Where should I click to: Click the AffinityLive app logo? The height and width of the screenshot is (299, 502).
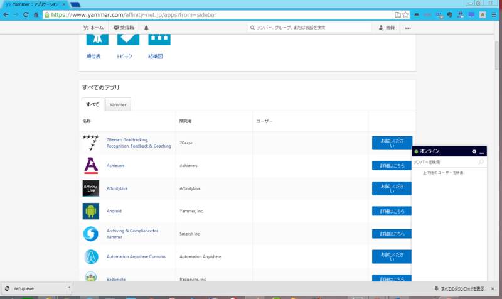(x=91, y=188)
